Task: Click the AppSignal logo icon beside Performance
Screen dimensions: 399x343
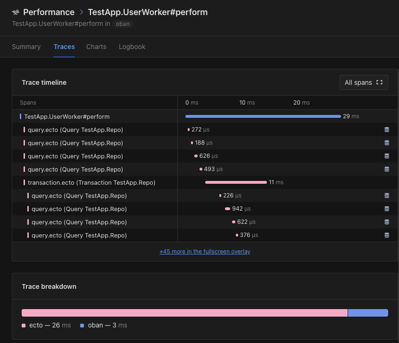Action: pyautogui.click(x=16, y=12)
